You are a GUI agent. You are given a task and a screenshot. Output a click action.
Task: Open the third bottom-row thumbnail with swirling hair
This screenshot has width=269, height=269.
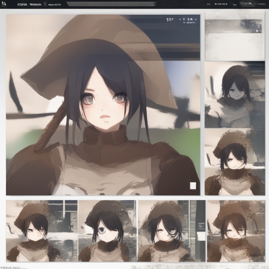point(172,231)
